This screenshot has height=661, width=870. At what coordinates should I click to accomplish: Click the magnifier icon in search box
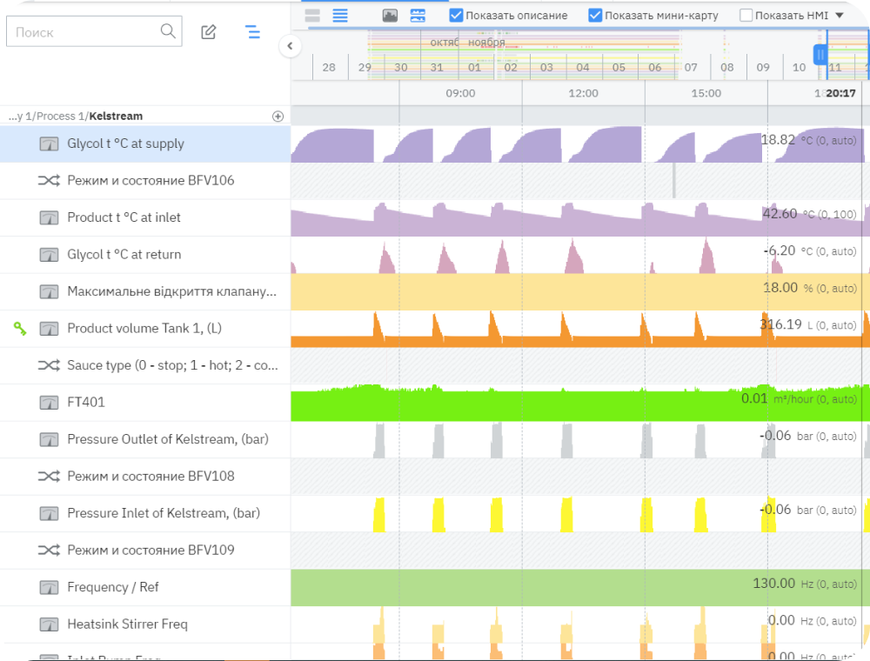pyautogui.click(x=168, y=32)
